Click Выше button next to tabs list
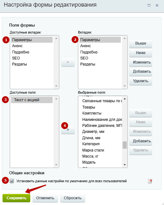The width and height of the screenshot is (164, 205). coord(141,43)
